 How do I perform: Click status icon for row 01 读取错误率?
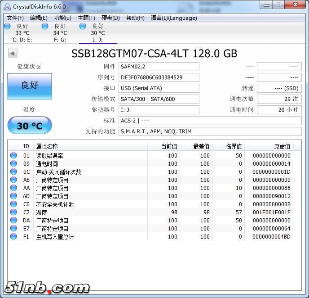13,155
